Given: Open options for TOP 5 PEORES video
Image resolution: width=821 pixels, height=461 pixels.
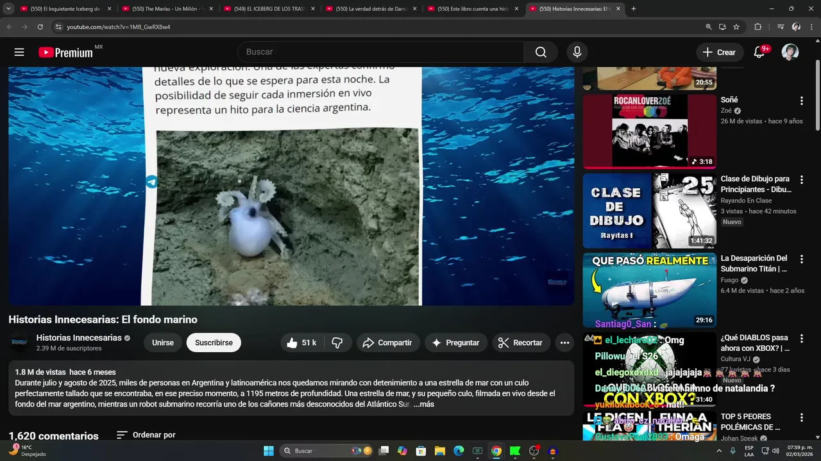Looking at the screenshot, I should (x=801, y=417).
